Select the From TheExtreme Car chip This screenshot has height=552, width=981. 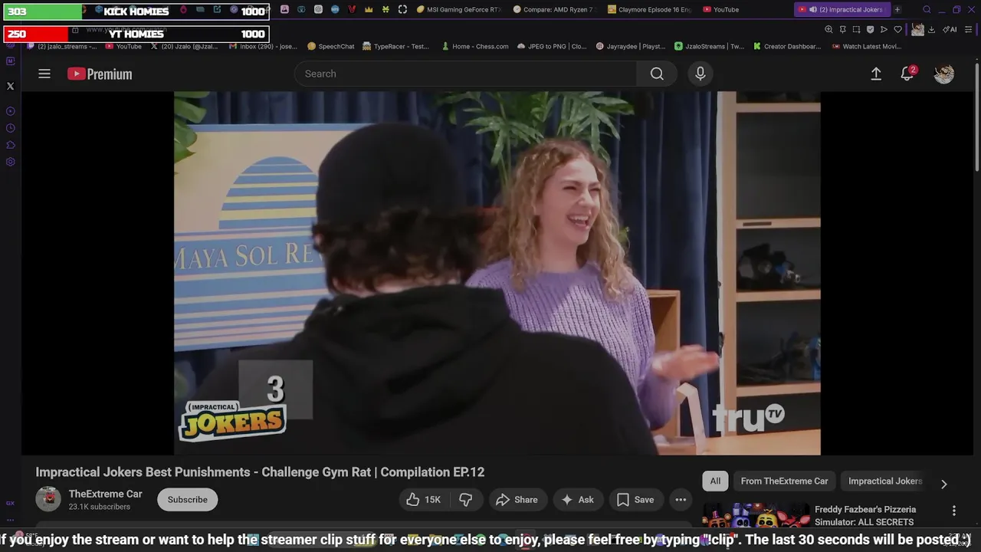784,481
